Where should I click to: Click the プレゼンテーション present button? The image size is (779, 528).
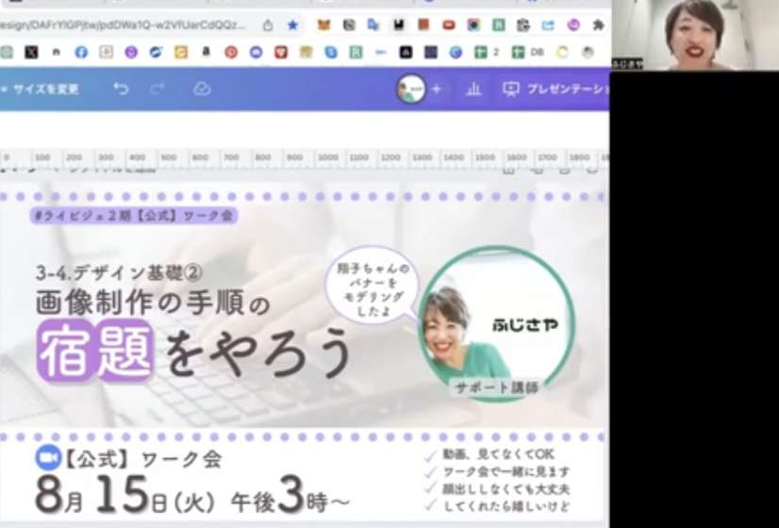pos(556,89)
